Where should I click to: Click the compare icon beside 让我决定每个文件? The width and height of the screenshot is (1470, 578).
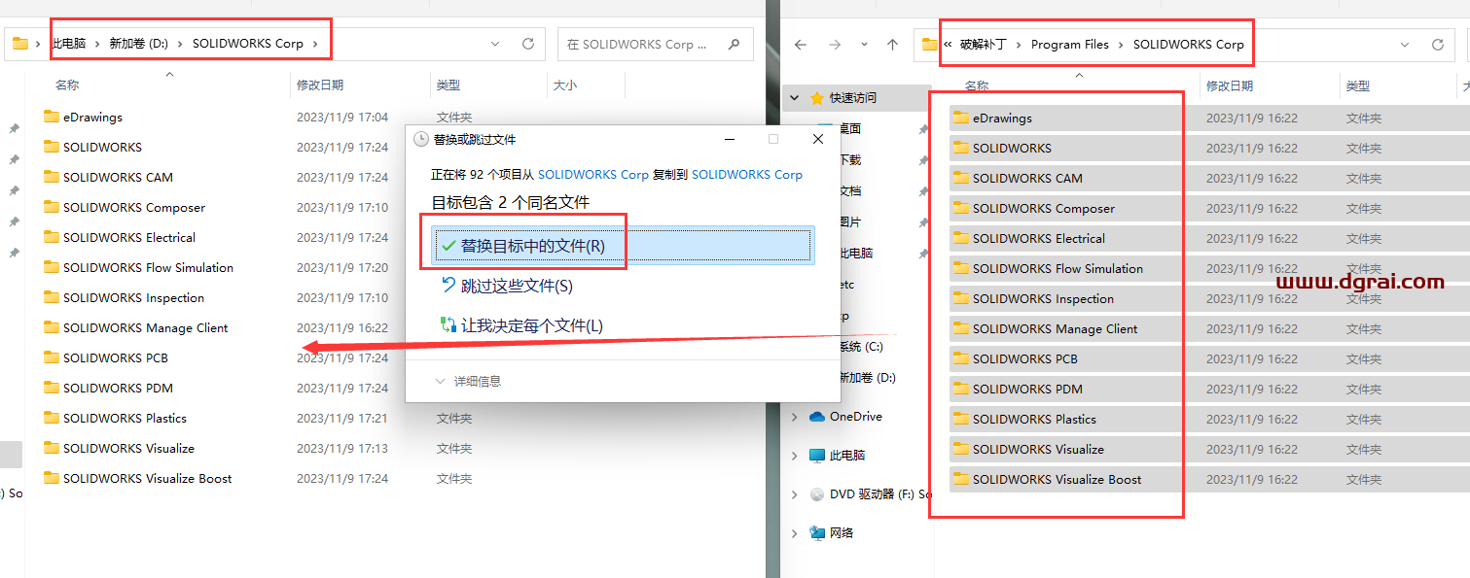[448, 324]
